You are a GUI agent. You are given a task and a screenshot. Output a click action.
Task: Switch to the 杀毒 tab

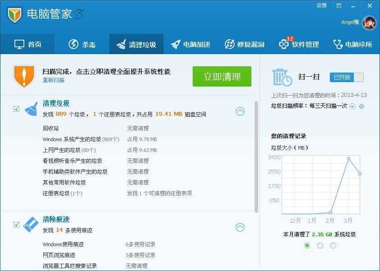point(82,44)
